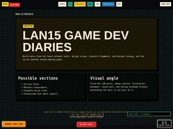Click the Pizza-box LAN party paragraph
173x129 pixels.
(x=119, y=87)
